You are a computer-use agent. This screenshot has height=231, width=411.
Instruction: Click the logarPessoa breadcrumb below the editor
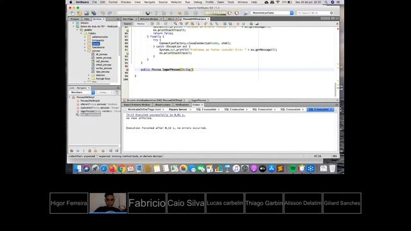[198, 100]
